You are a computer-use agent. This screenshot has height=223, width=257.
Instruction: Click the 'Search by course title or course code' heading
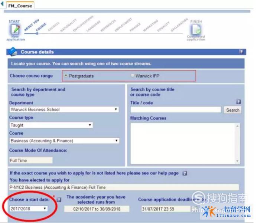point(152,92)
